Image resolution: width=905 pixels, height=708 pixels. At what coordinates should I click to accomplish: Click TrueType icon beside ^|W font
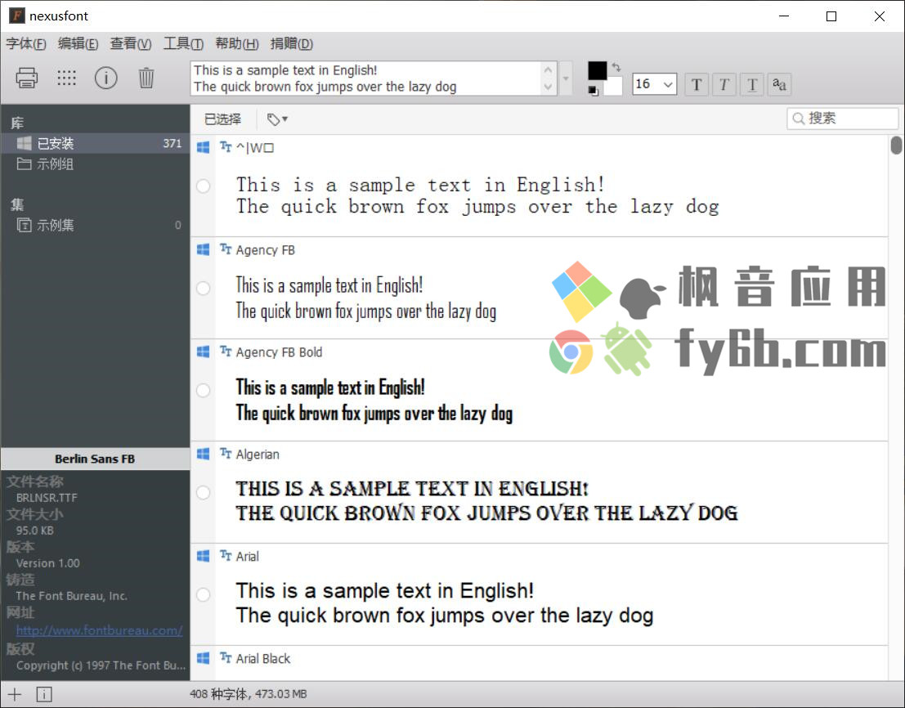[226, 146]
